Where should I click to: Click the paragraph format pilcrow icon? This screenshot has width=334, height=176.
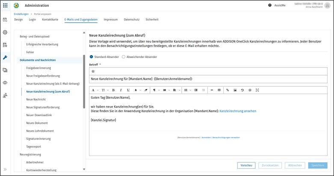click(x=154, y=90)
